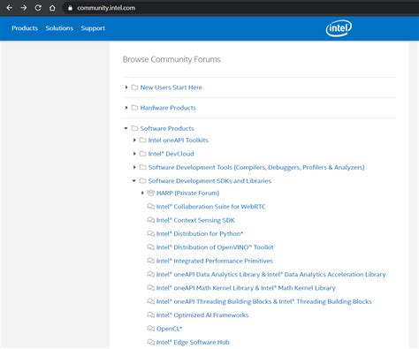Open Intel Optimized AI Frameworks forum
Image resolution: width=419 pixels, height=349 pixels.
pos(202,315)
